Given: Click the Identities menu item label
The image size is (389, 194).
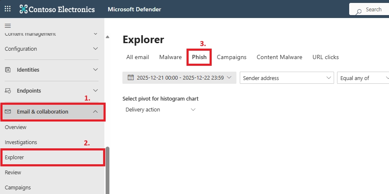Looking at the screenshot, I should pyautogui.click(x=28, y=70).
